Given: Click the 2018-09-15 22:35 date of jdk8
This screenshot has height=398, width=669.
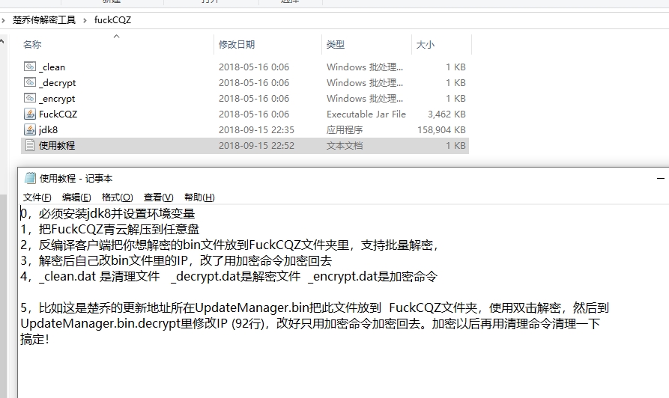Looking at the screenshot, I should click(x=256, y=130).
